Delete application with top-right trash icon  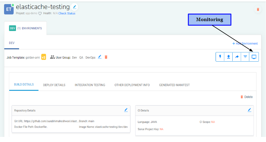(x=258, y=9)
